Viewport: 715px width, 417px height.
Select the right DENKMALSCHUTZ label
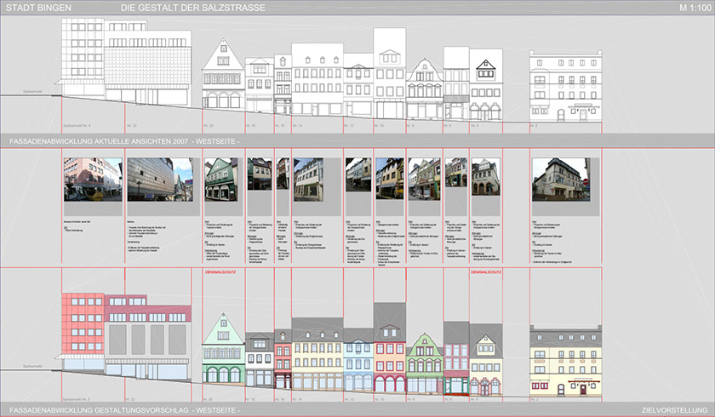pyautogui.click(x=488, y=273)
